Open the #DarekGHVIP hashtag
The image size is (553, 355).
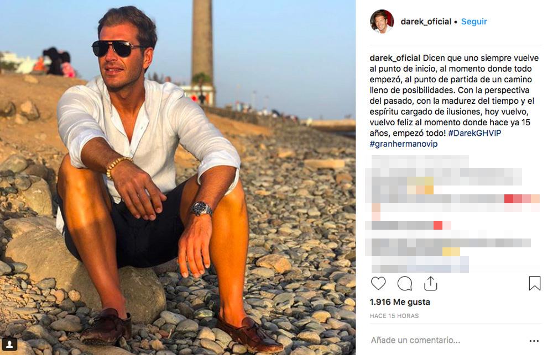click(474, 133)
